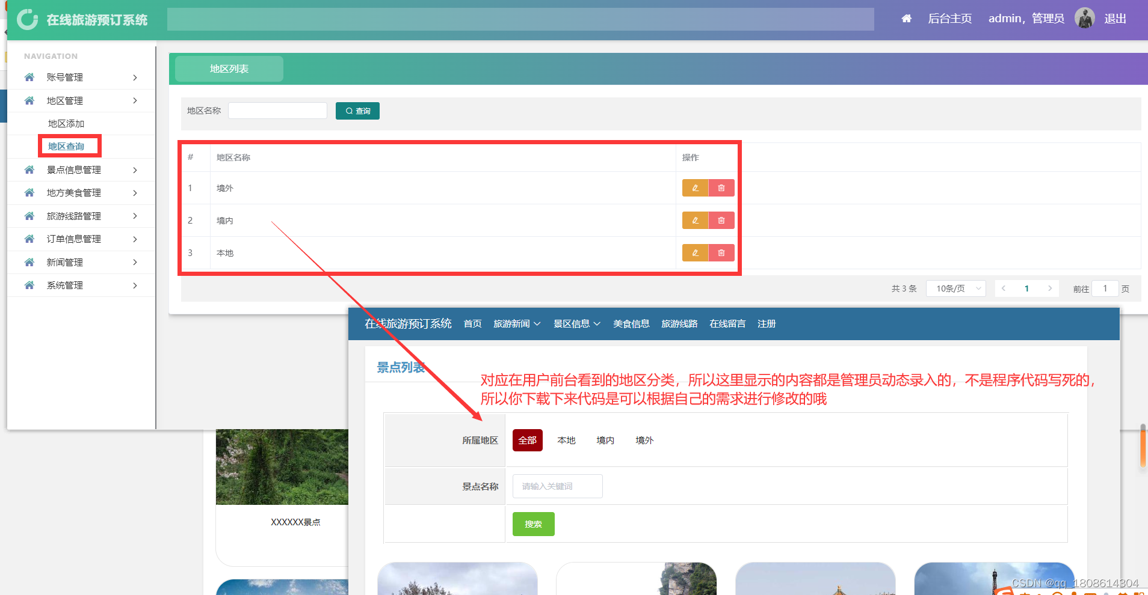Delete the 境内 region row
This screenshot has height=595, width=1148.
click(x=721, y=221)
